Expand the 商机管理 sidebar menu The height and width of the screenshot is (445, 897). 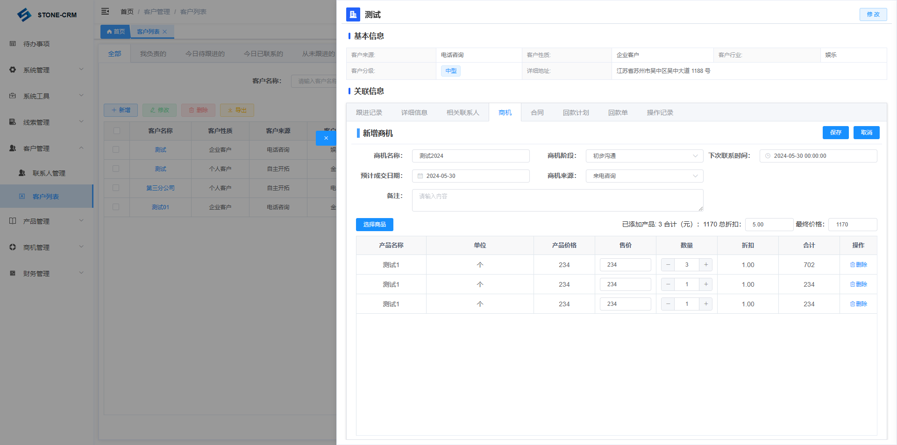47,247
